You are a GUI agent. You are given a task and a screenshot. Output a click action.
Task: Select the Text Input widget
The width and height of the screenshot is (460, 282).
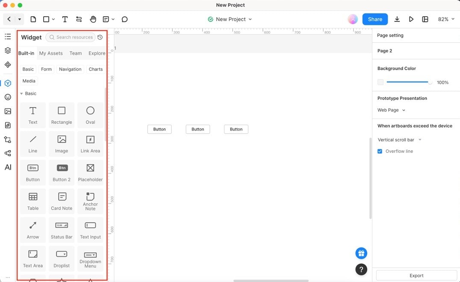pyautogui.click(x=90, y=230)
